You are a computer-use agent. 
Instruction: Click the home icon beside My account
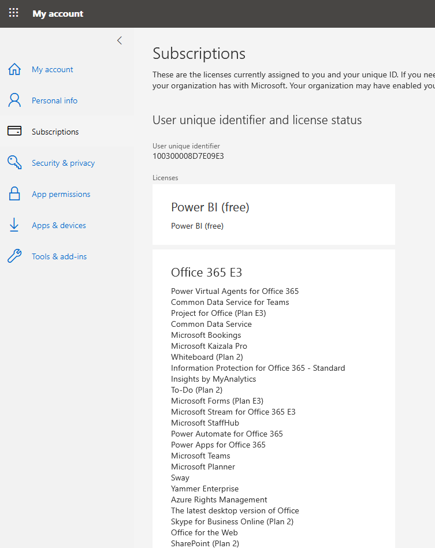pos(14,69)
